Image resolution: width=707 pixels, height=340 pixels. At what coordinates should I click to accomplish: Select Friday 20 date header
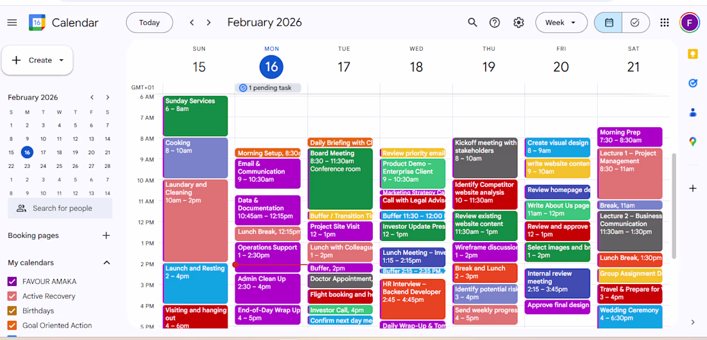click(x=561, y=67)
